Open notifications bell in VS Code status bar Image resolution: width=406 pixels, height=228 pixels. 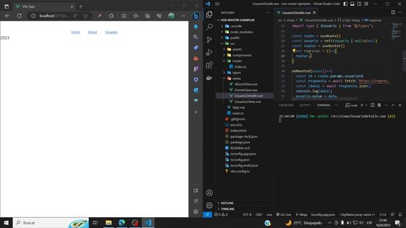[400, 215]
